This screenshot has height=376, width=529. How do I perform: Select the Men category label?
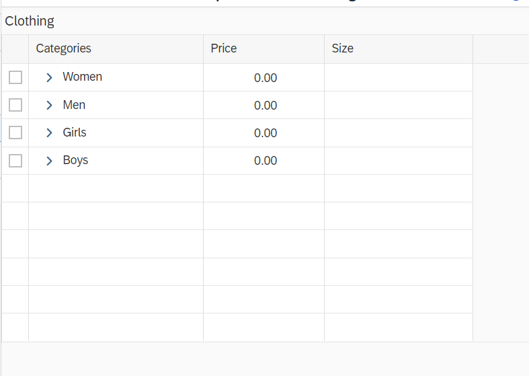tap(74, 105)
